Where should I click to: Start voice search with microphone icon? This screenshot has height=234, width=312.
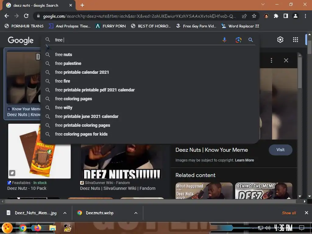point(225,40)
